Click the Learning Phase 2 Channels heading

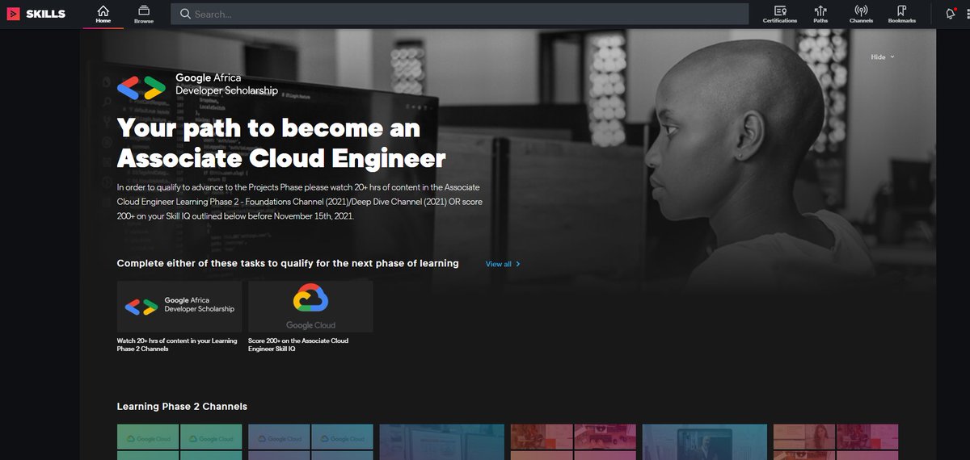182,406
